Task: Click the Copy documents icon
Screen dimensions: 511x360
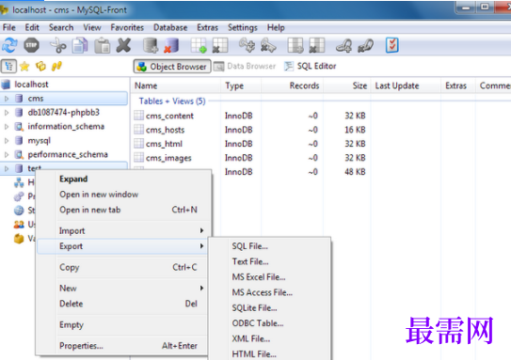Action: [x=80, y=45]
